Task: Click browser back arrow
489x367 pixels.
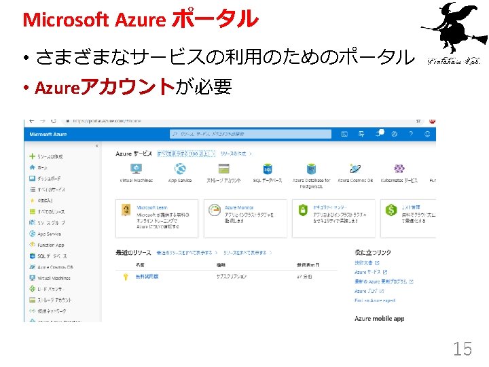Action: point(31,121)
